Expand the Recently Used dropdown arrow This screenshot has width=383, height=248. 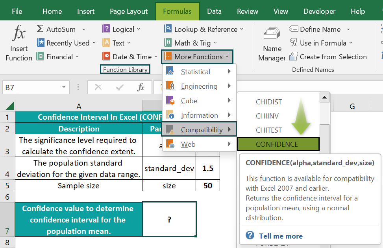94,43
